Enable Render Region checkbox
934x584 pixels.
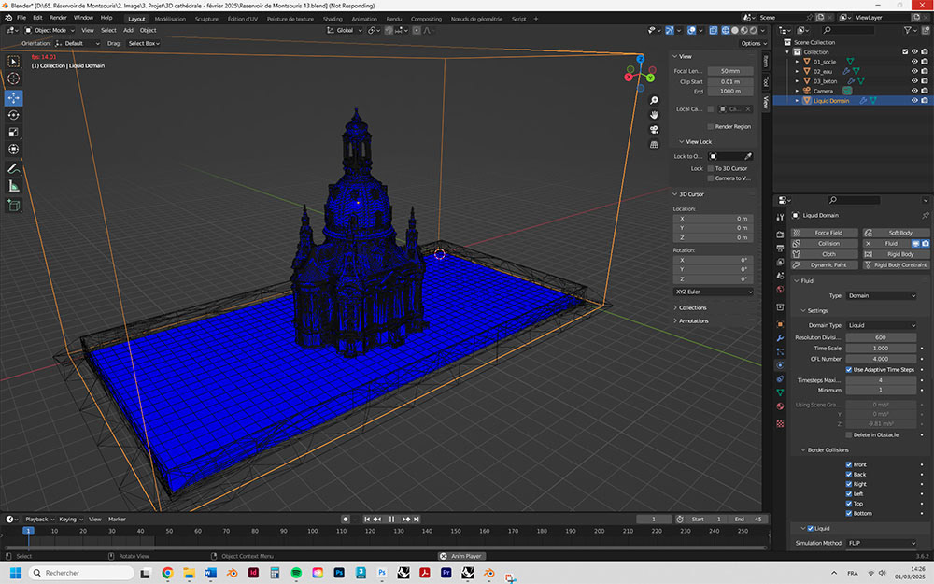(x=711, y=126)
